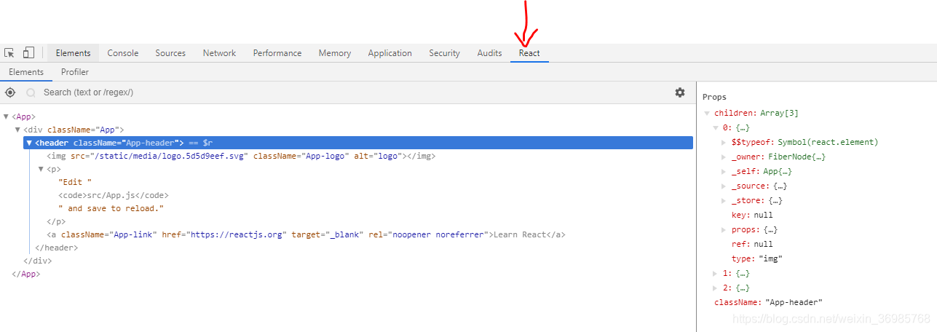Expand children item 1
Screen dimensions: 937x332
[715, 274]
